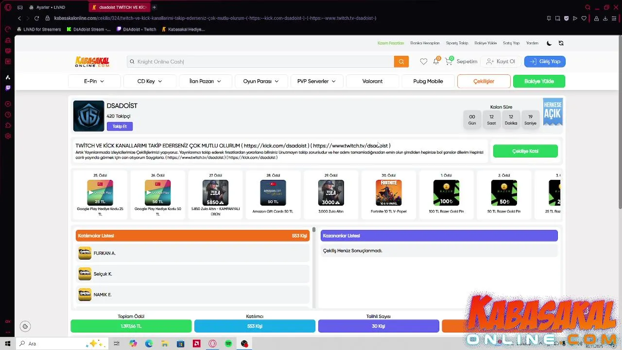
Task: Open a new tab with the plus icon
Action: [x=154, y=7]
